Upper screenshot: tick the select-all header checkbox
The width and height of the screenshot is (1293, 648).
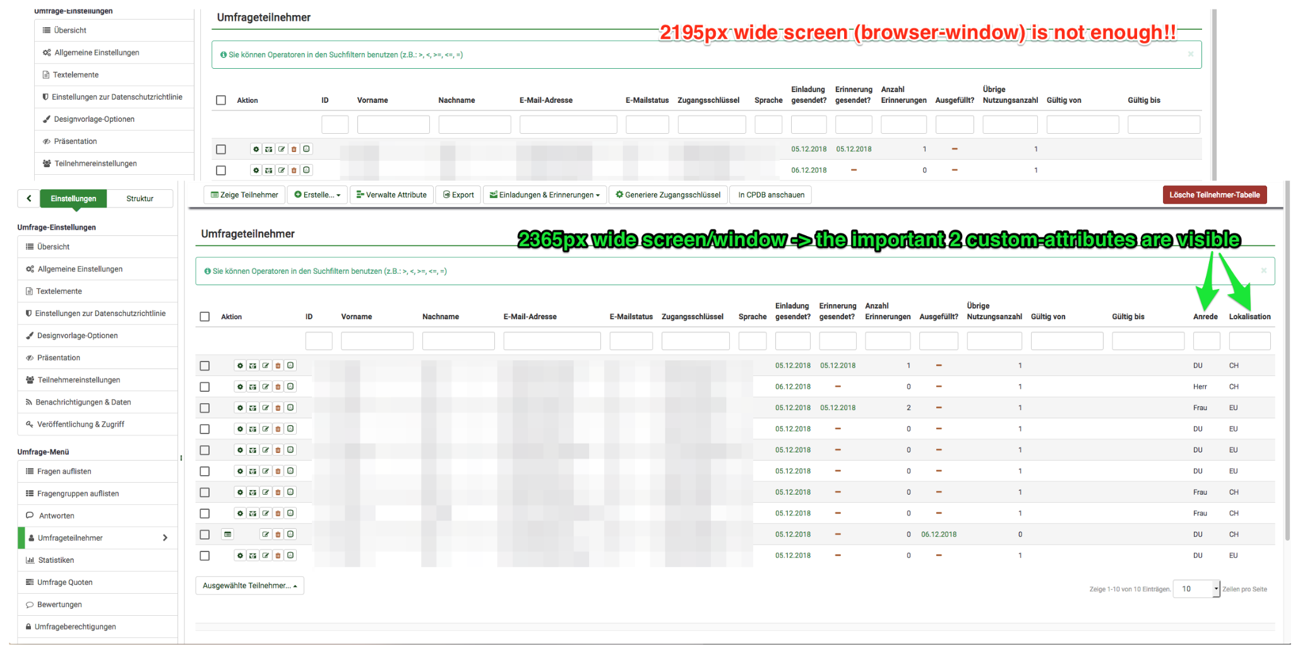coord(221,100)
